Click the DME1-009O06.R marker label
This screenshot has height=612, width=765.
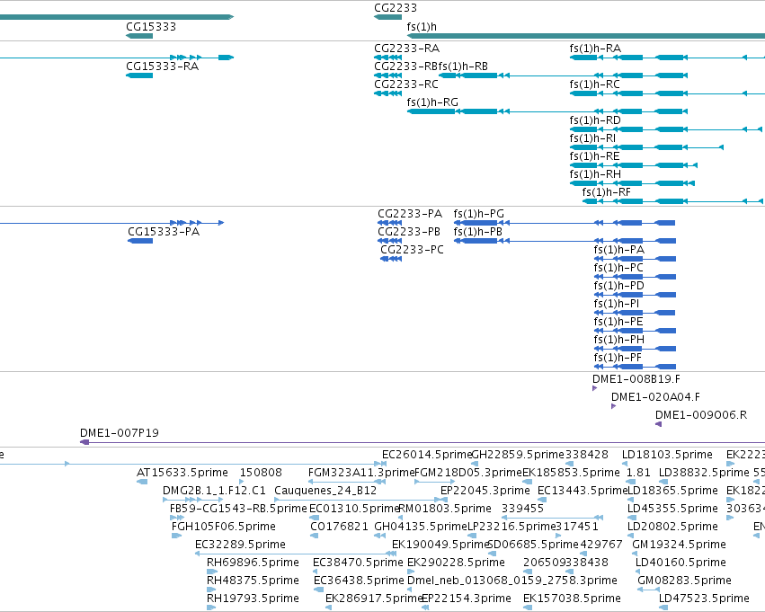(x=700, y=415)
